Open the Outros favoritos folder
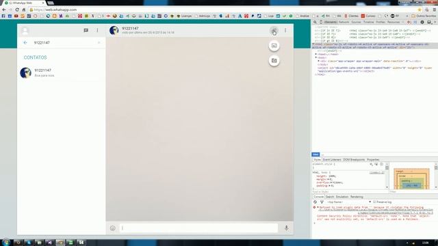Viewport: 438px width, 246px height. (x=424, y=16)
